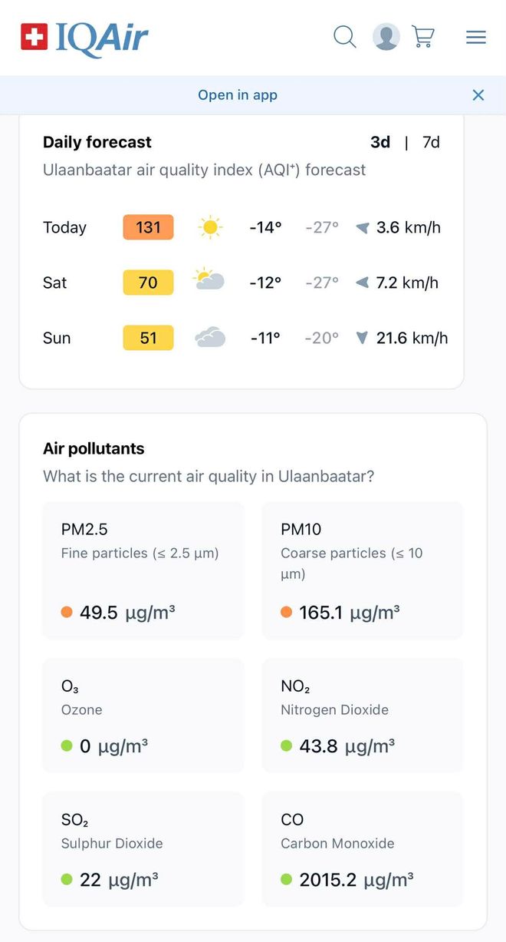
Task: Switch forecast to 7d view
Action: point(432,142)
